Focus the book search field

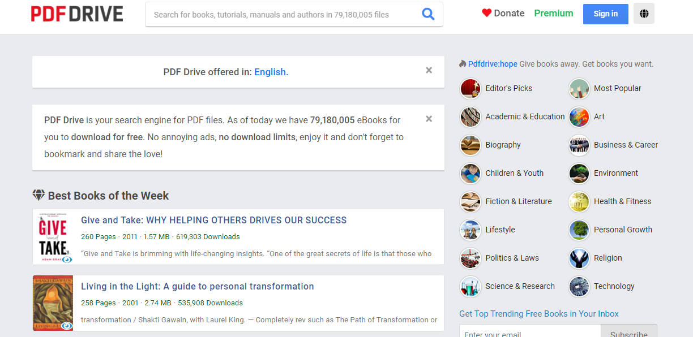tap(283, 14)
